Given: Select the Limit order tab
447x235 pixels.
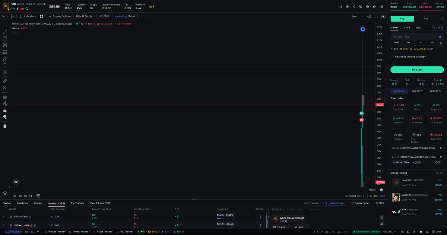Looking at the screenshot, I should pyautogui.click(x=407, y=28).
